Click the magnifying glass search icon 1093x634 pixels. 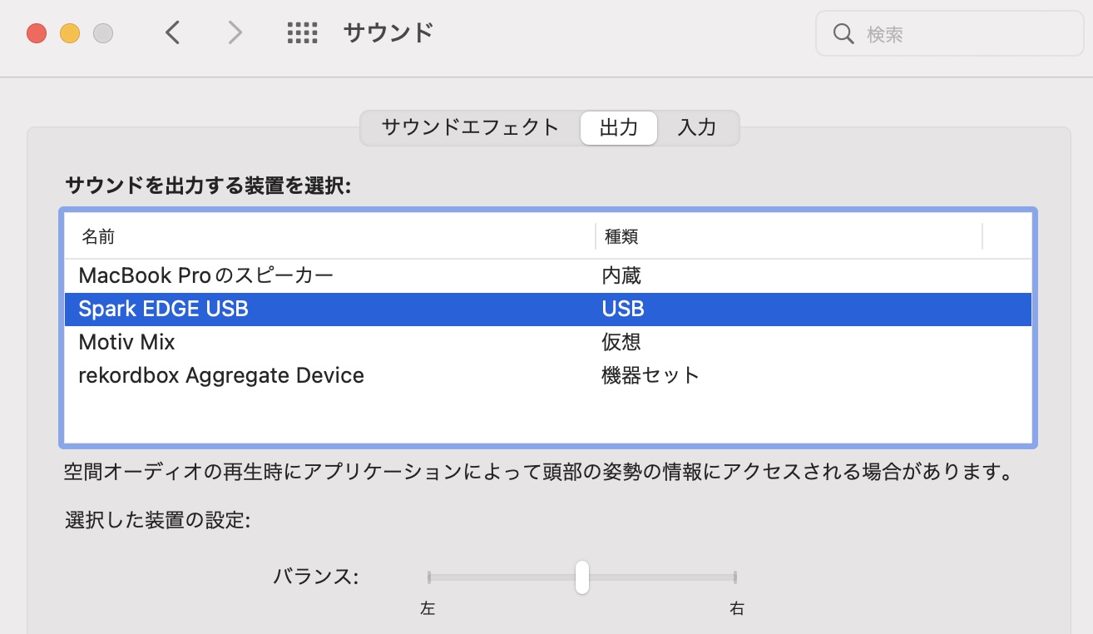[843, 34]
